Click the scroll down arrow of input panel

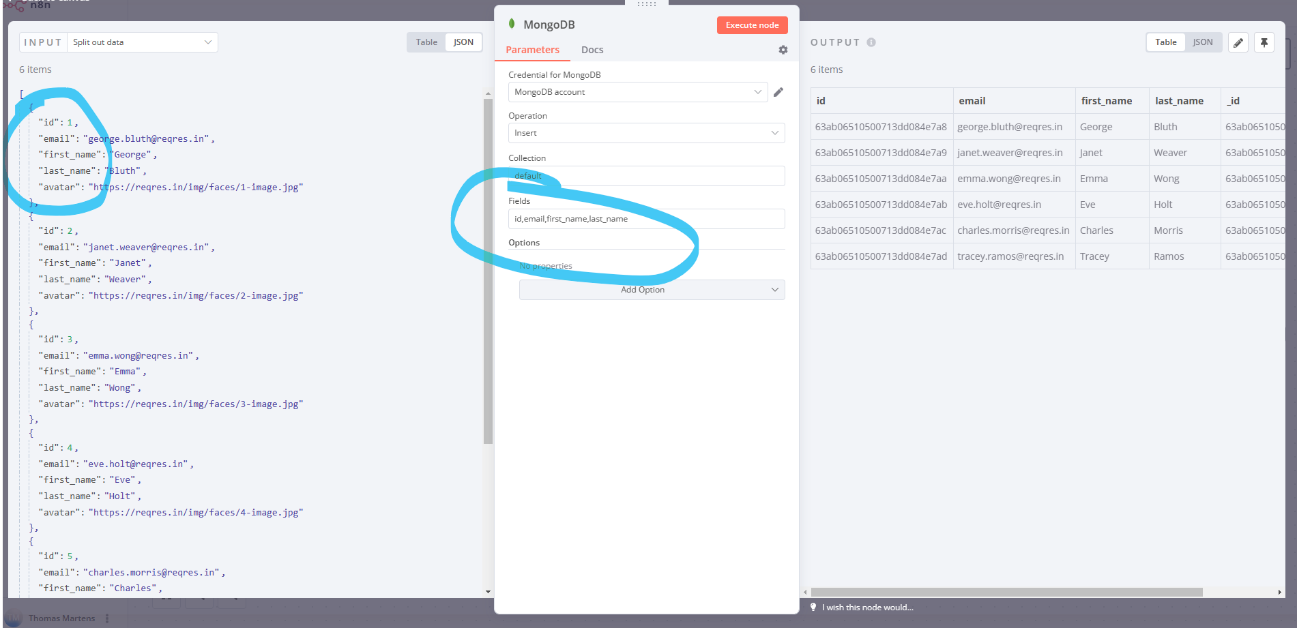pyautogui.click(x=488, y=592)
